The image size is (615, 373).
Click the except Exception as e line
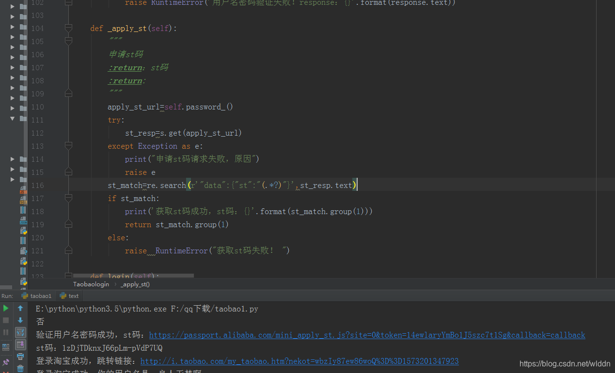pos(155,146)
